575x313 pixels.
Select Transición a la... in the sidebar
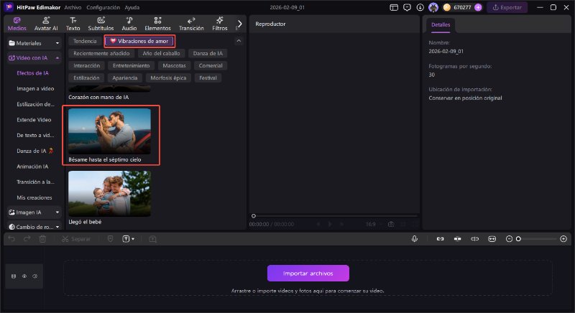tap(35, 182)
